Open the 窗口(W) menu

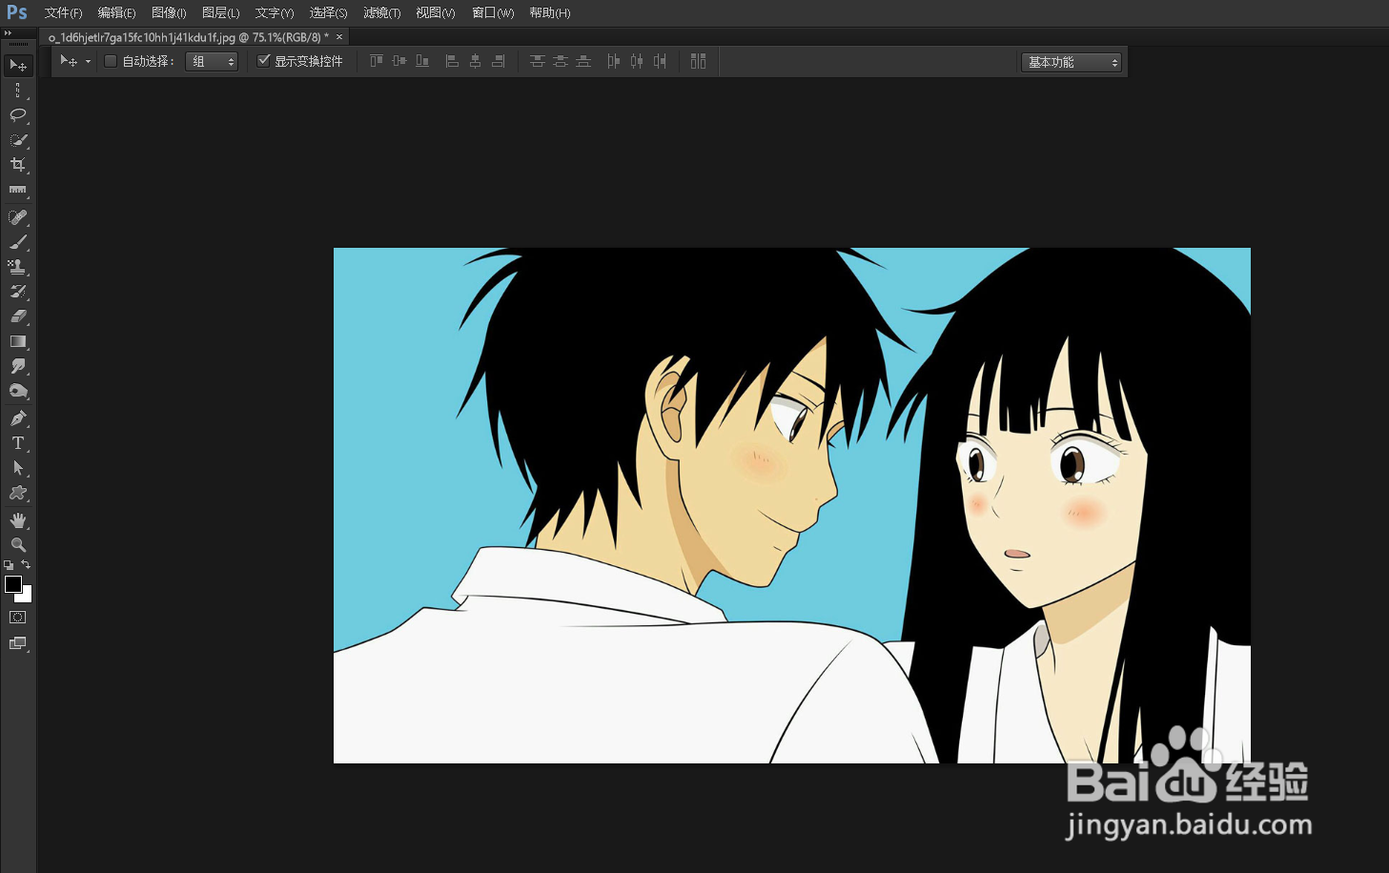coord(493,12)
